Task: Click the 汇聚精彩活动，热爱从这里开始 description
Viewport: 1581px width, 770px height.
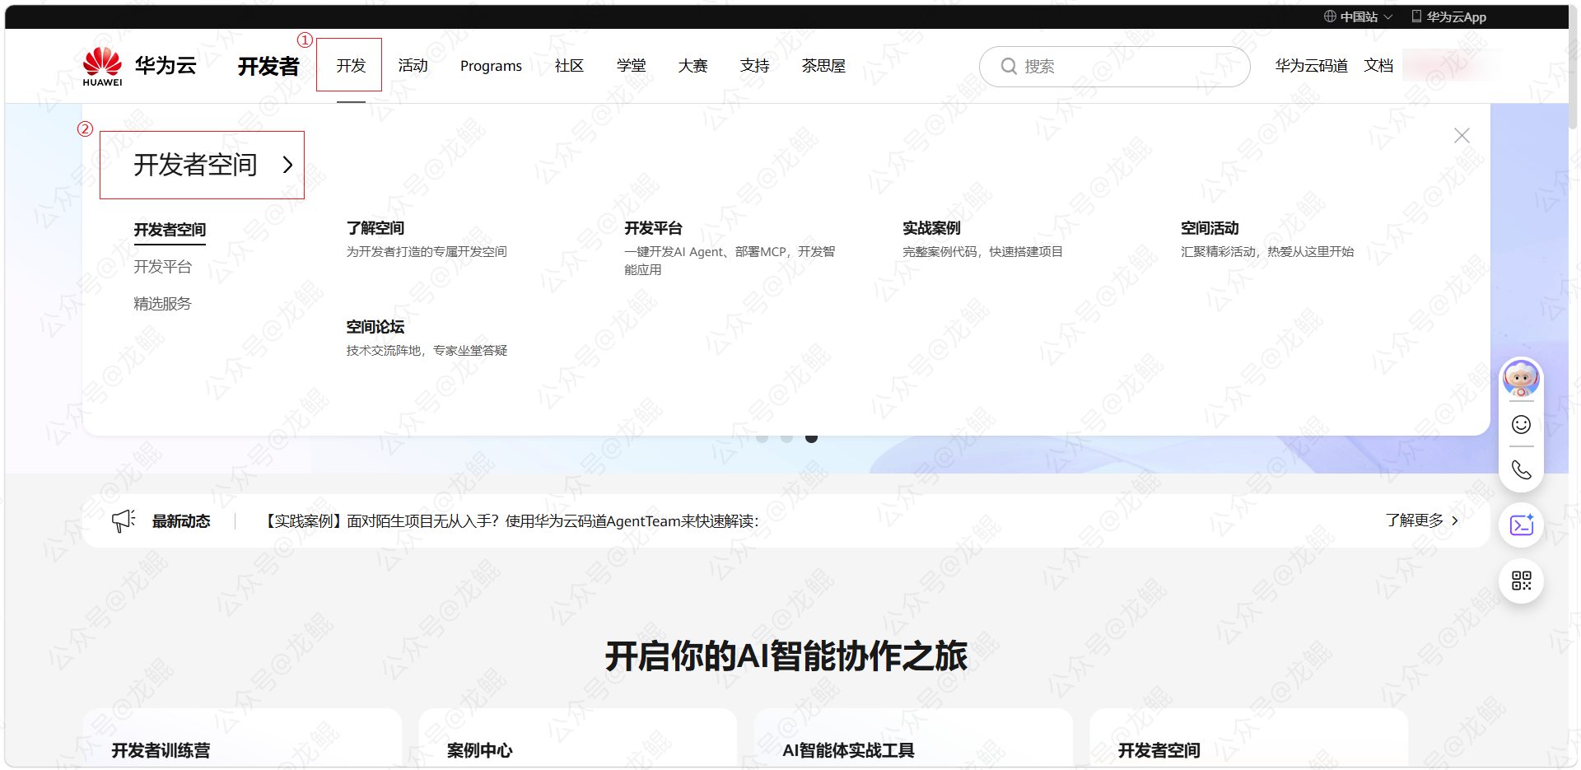Action: click(x=1267, y=252)
